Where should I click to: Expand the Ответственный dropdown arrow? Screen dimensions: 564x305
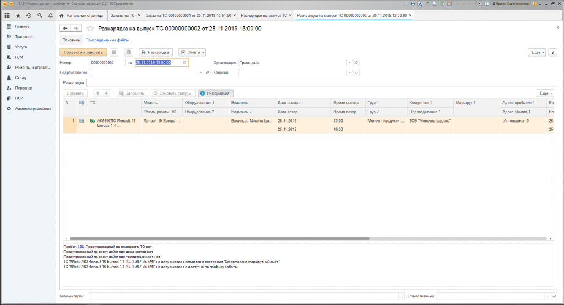[x=547, y=296]
